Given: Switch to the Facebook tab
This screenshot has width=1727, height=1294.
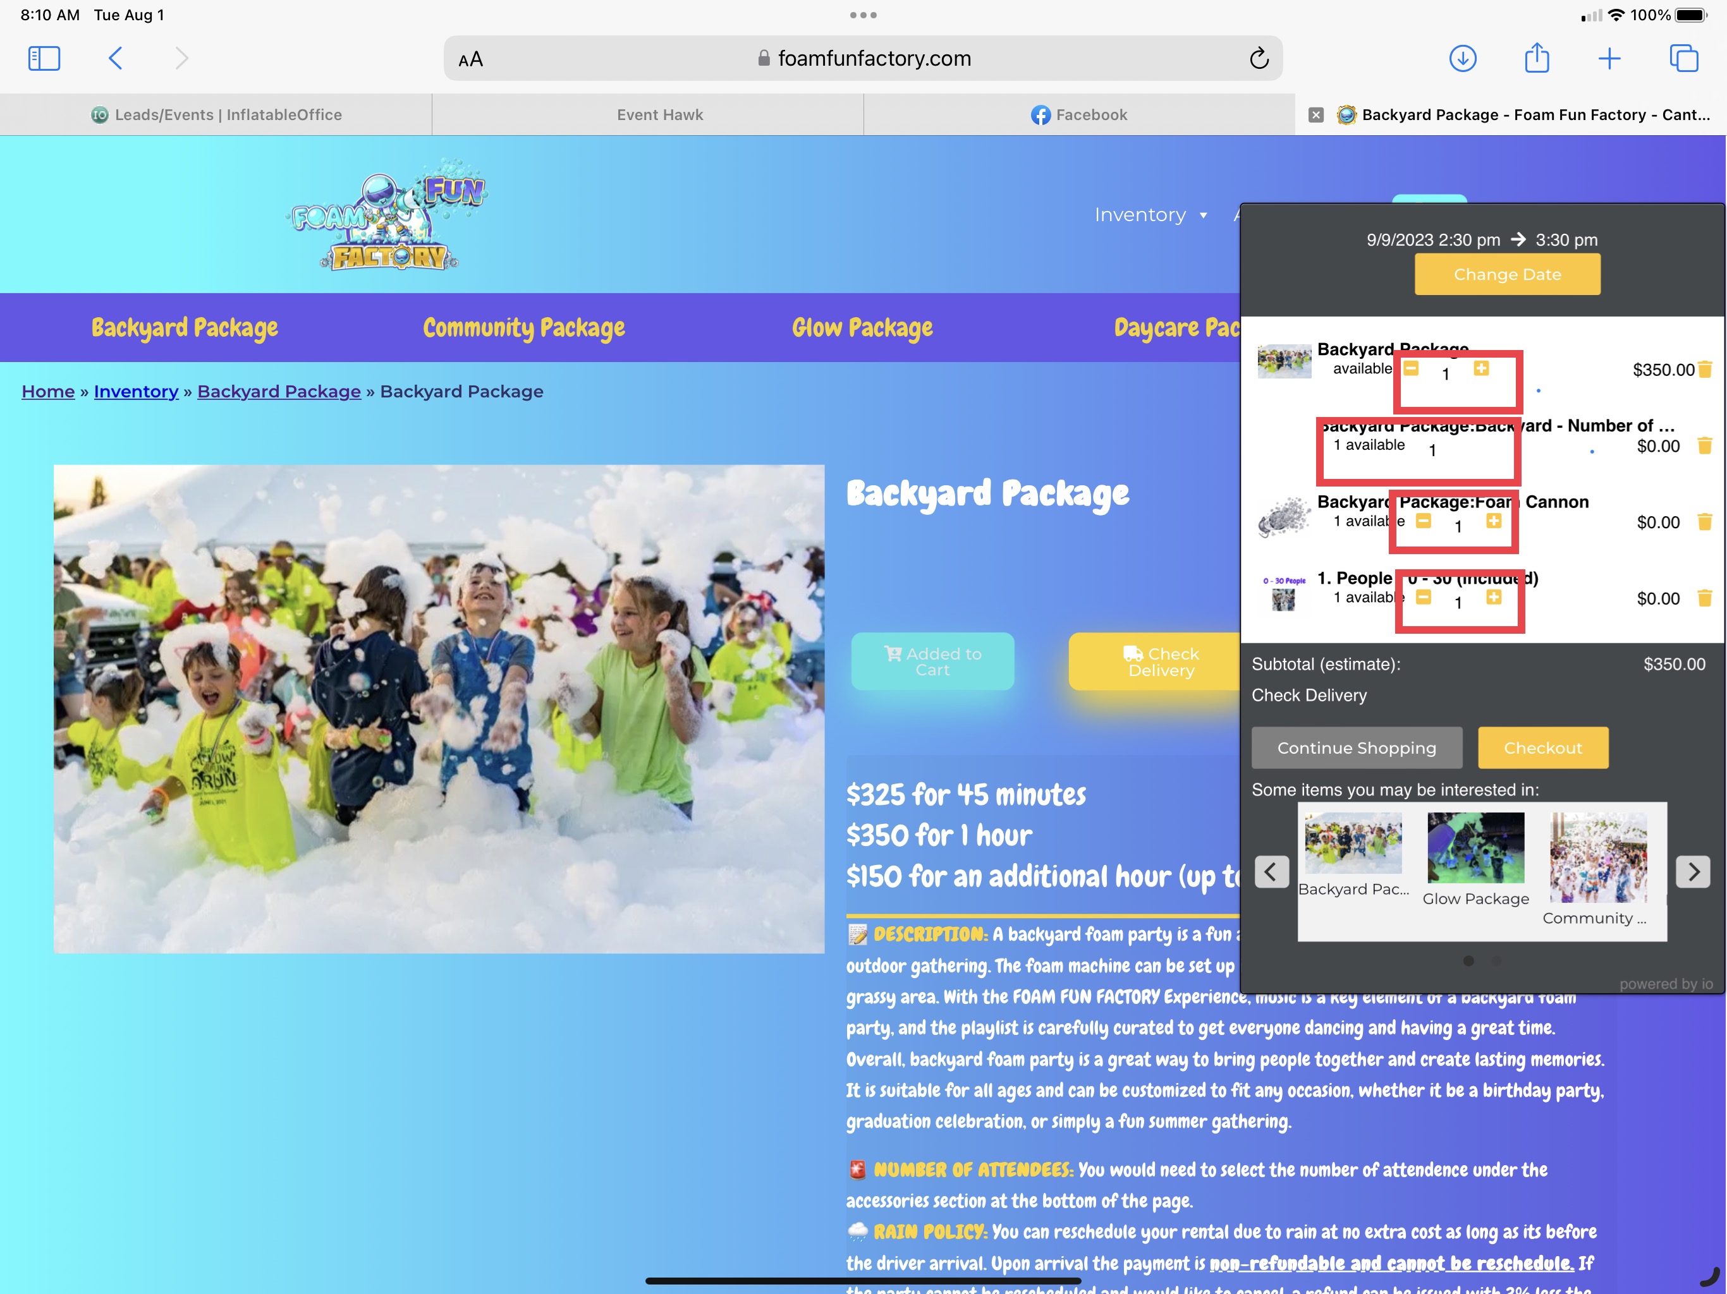Looking at the screenshot, I should pos(1079,115).
